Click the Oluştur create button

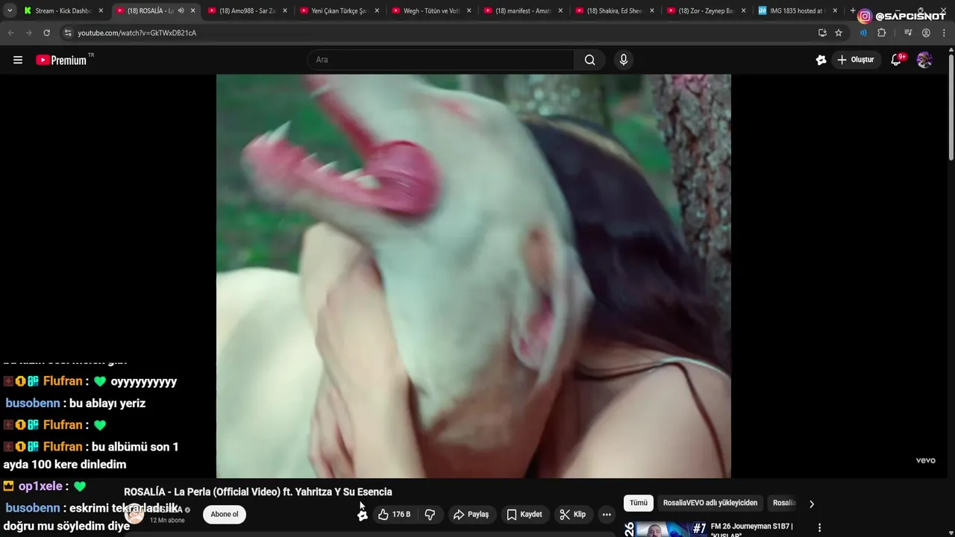click(x=856, y=60)
